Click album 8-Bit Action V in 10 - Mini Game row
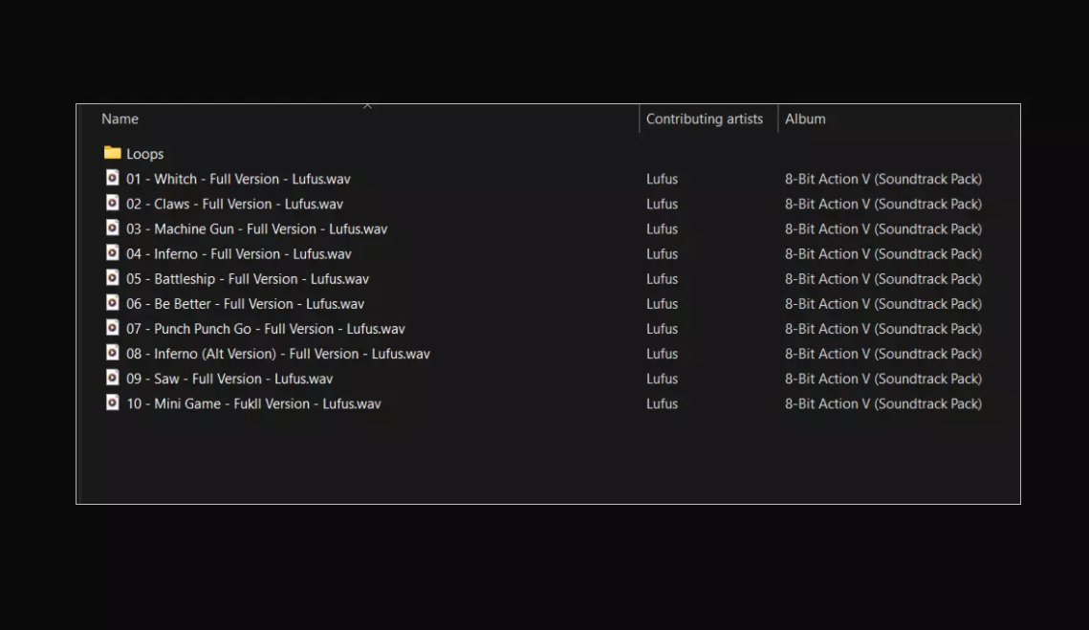 (883, 403)
